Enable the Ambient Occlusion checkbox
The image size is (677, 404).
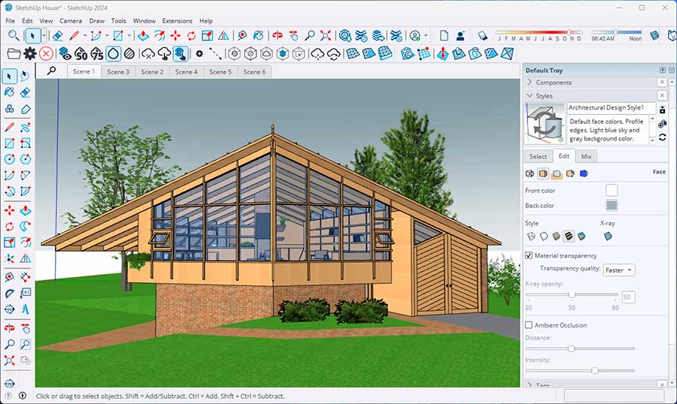coord(529,325)
